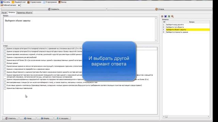Switch to the Расчёт tab
218x122 pixels.
[4, 13]
